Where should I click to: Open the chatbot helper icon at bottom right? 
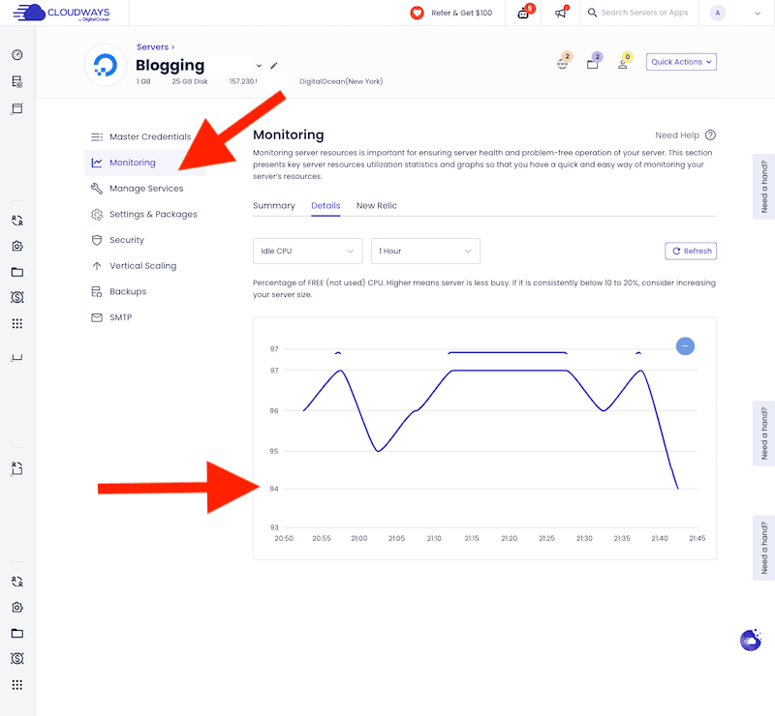pos(751,641)
